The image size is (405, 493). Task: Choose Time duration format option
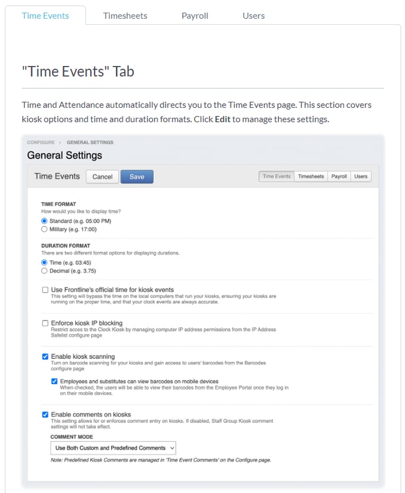pyautogui.click(x=45, y=263)
